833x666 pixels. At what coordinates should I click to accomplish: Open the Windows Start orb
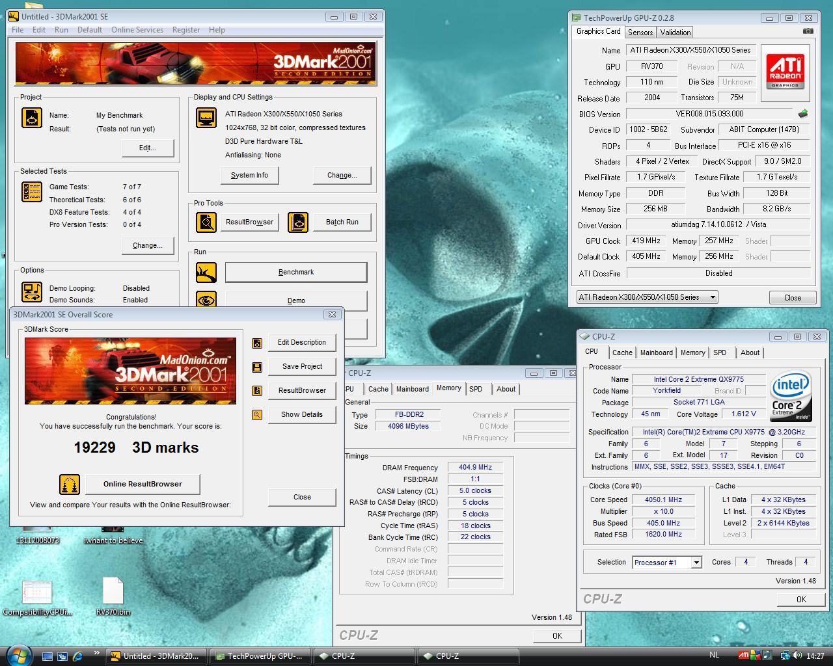click(x=18, y=655)
